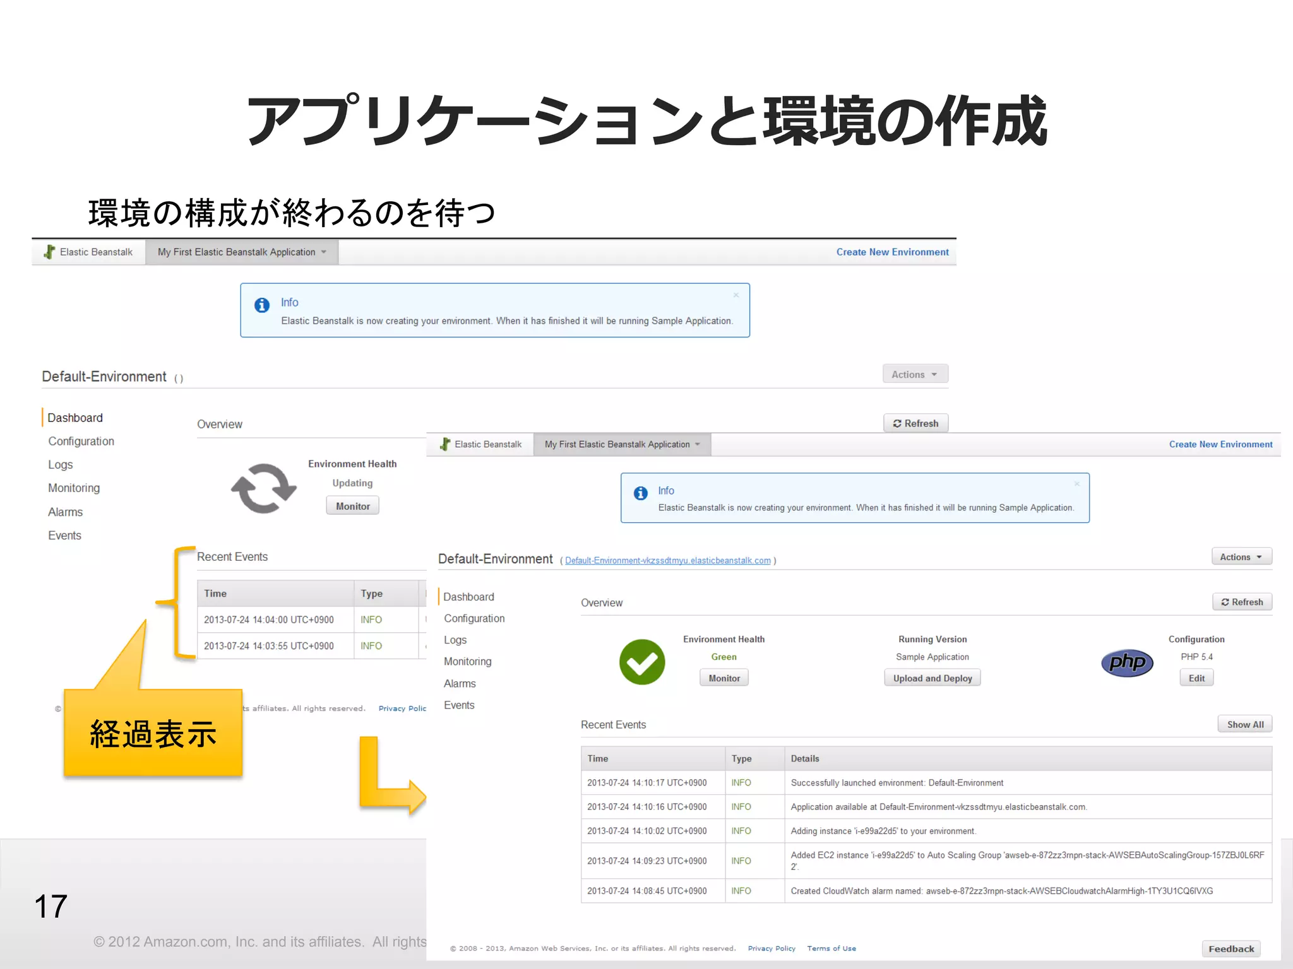Screen dimensions: 1293x969
Task: Select Events in the back window sidebar
Action: coord(64,535)
